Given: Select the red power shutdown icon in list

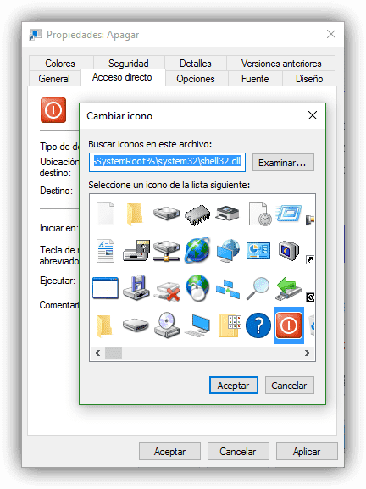Looking at the screenshot, I should tap(289, 325).
